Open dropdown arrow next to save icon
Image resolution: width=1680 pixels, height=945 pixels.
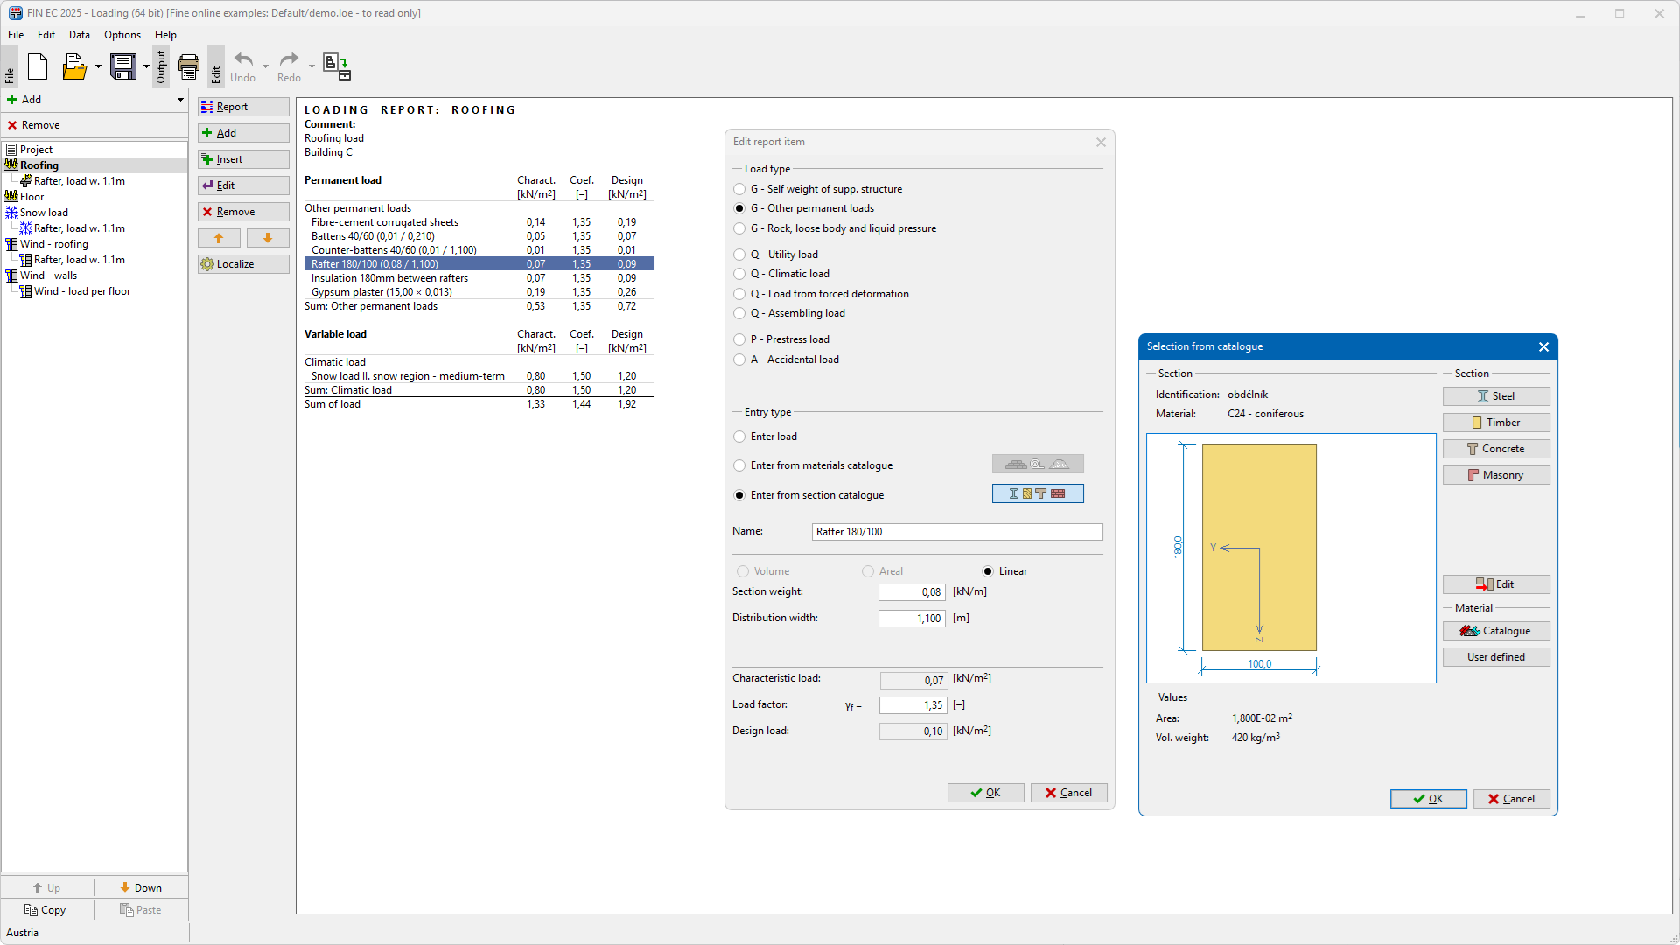pyautogui.click(x=146, y=66)
